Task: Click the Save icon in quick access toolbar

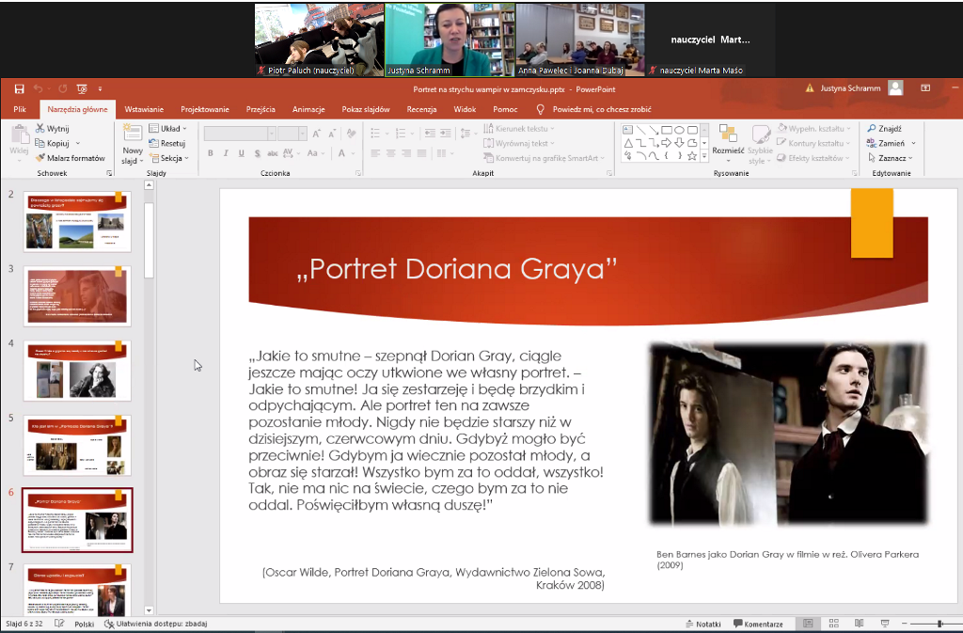Action: coord(19,88)
